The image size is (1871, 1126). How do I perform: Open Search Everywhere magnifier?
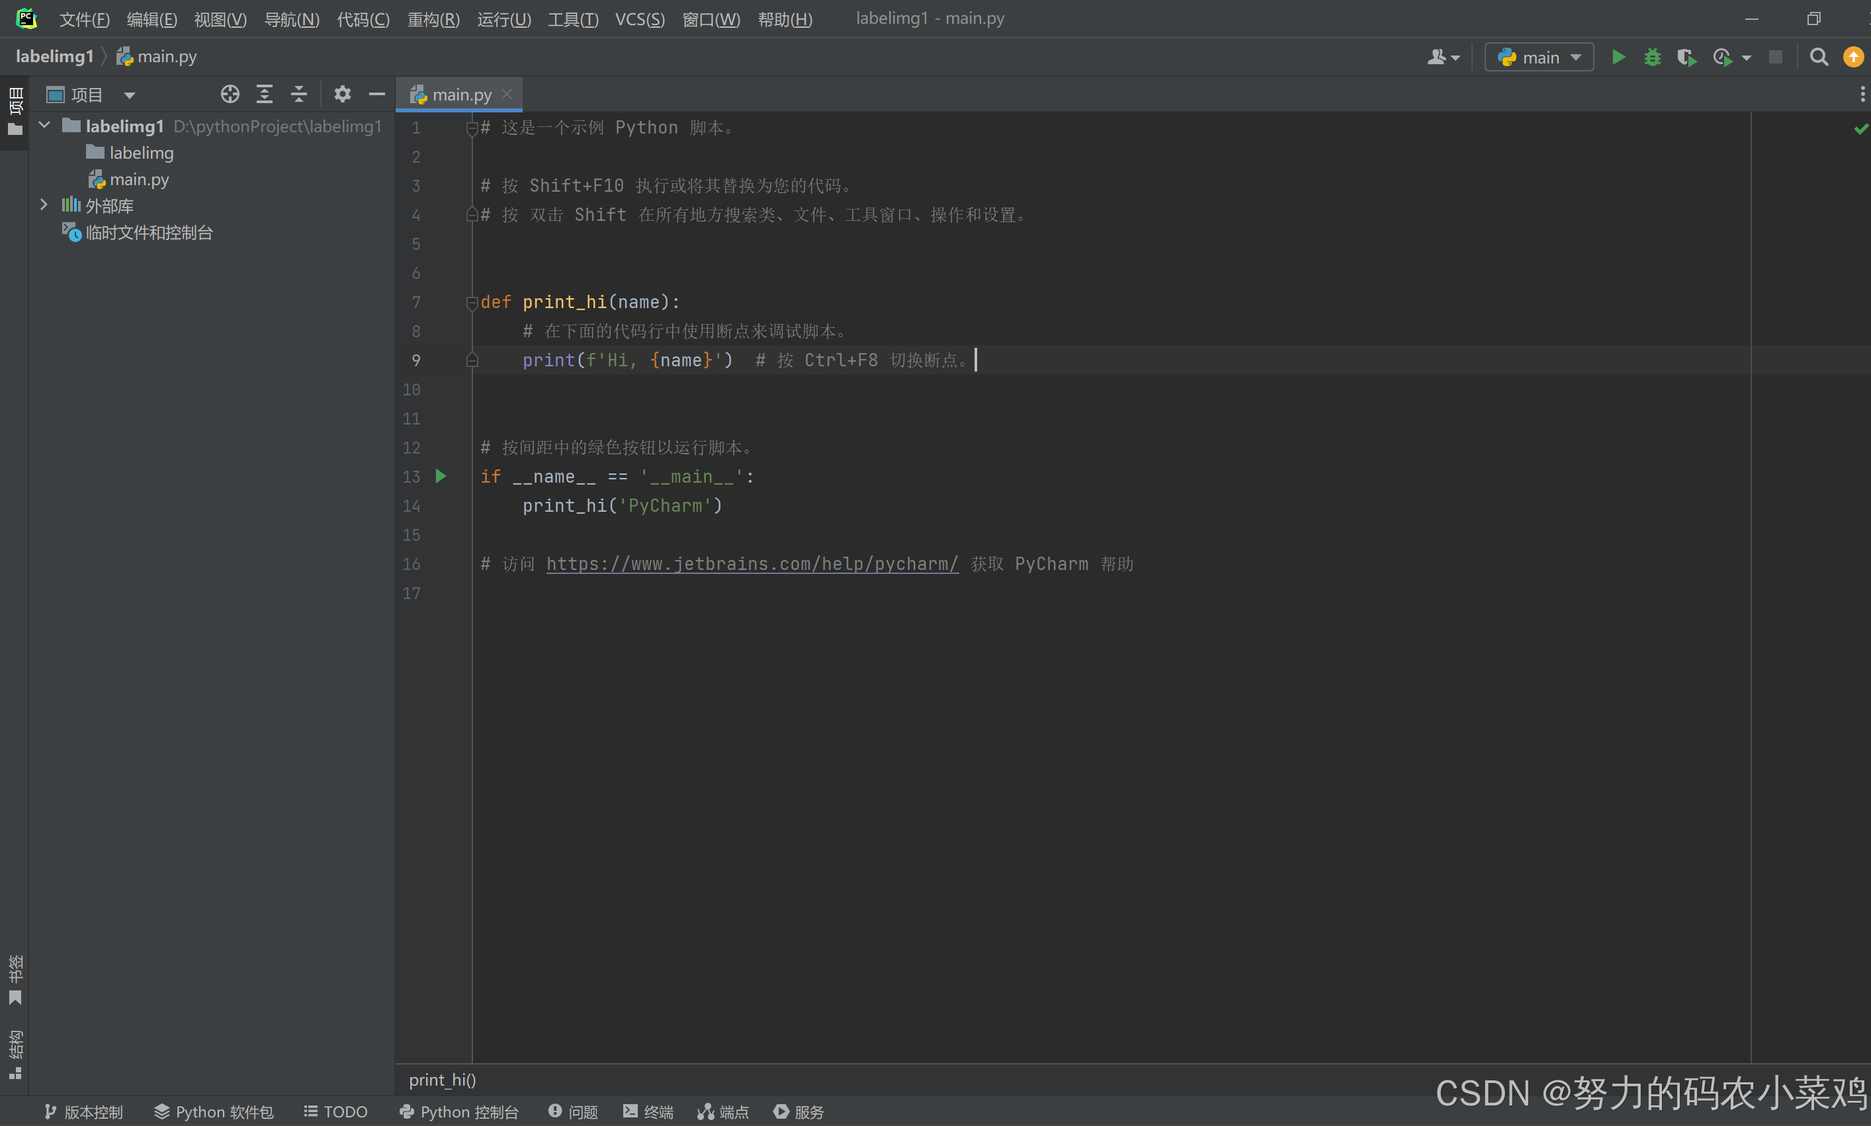tap(1819, 56)
